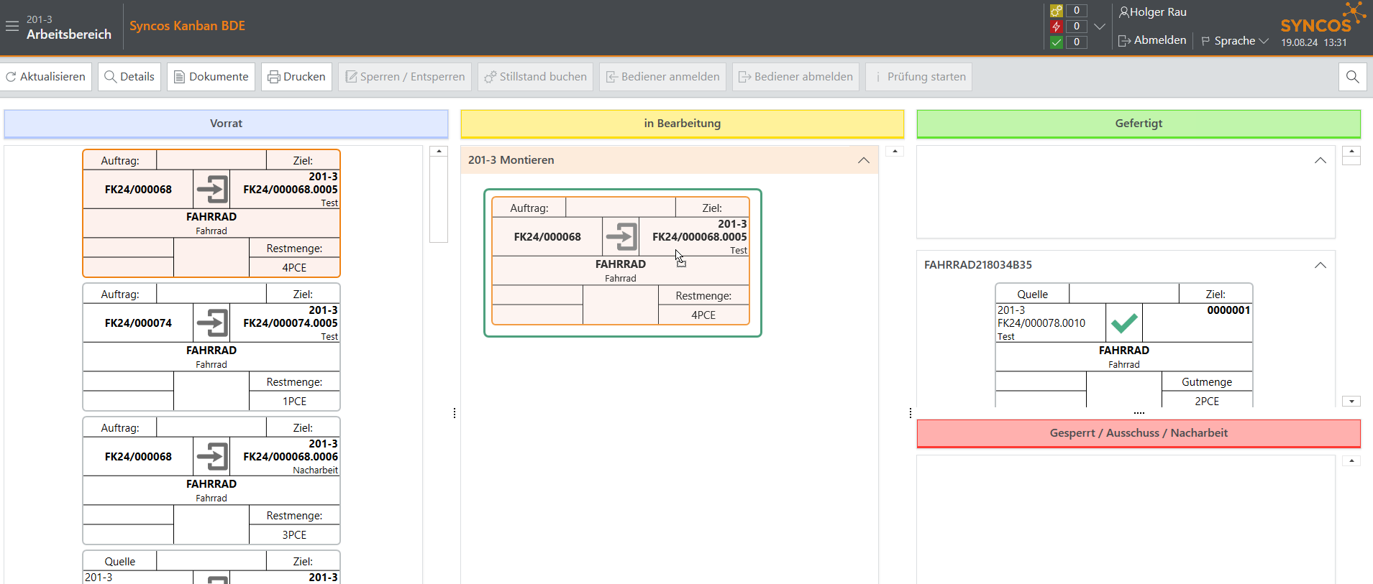Screen dimensions: 1373x584
Task: Select the Gefertigt column header
Action: click(1139, 124)
